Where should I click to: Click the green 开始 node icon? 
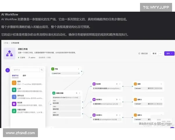(x=53, y=69)
